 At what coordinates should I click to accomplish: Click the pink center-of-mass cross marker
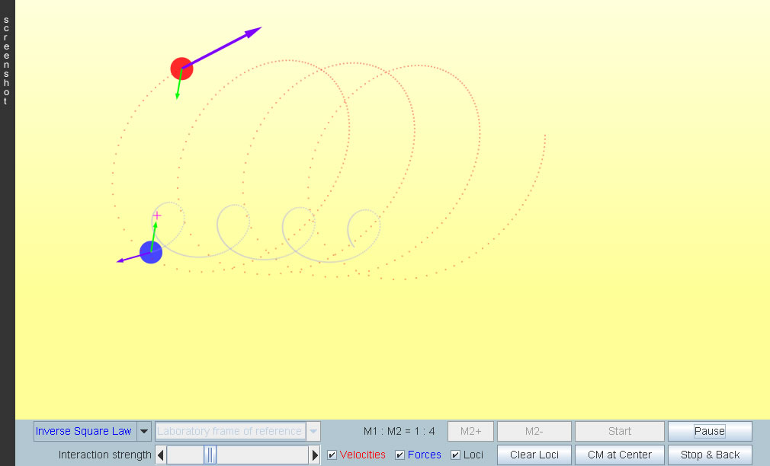(157, 215)
